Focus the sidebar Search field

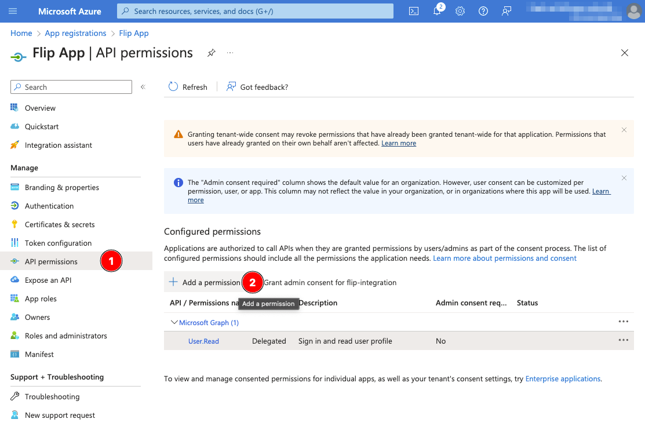71,87
